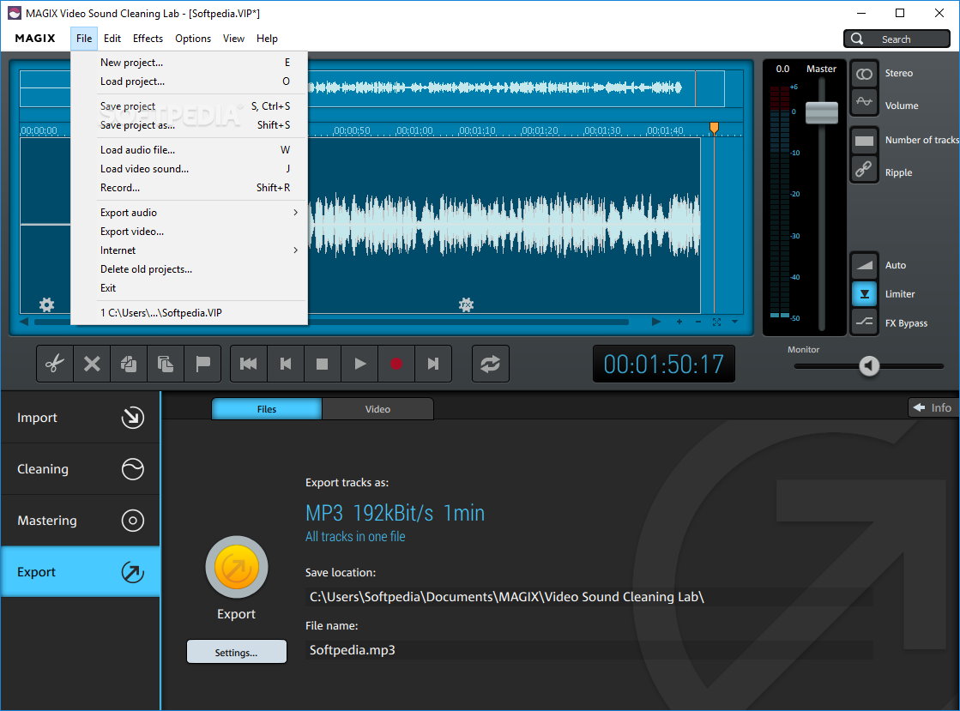The image size is (960, 711).
Task: Switch to the Files tab
Action: [x=266, y=409]
